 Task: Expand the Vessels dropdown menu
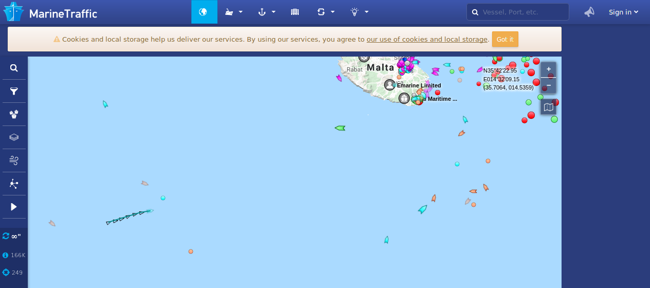click(233, 12)
